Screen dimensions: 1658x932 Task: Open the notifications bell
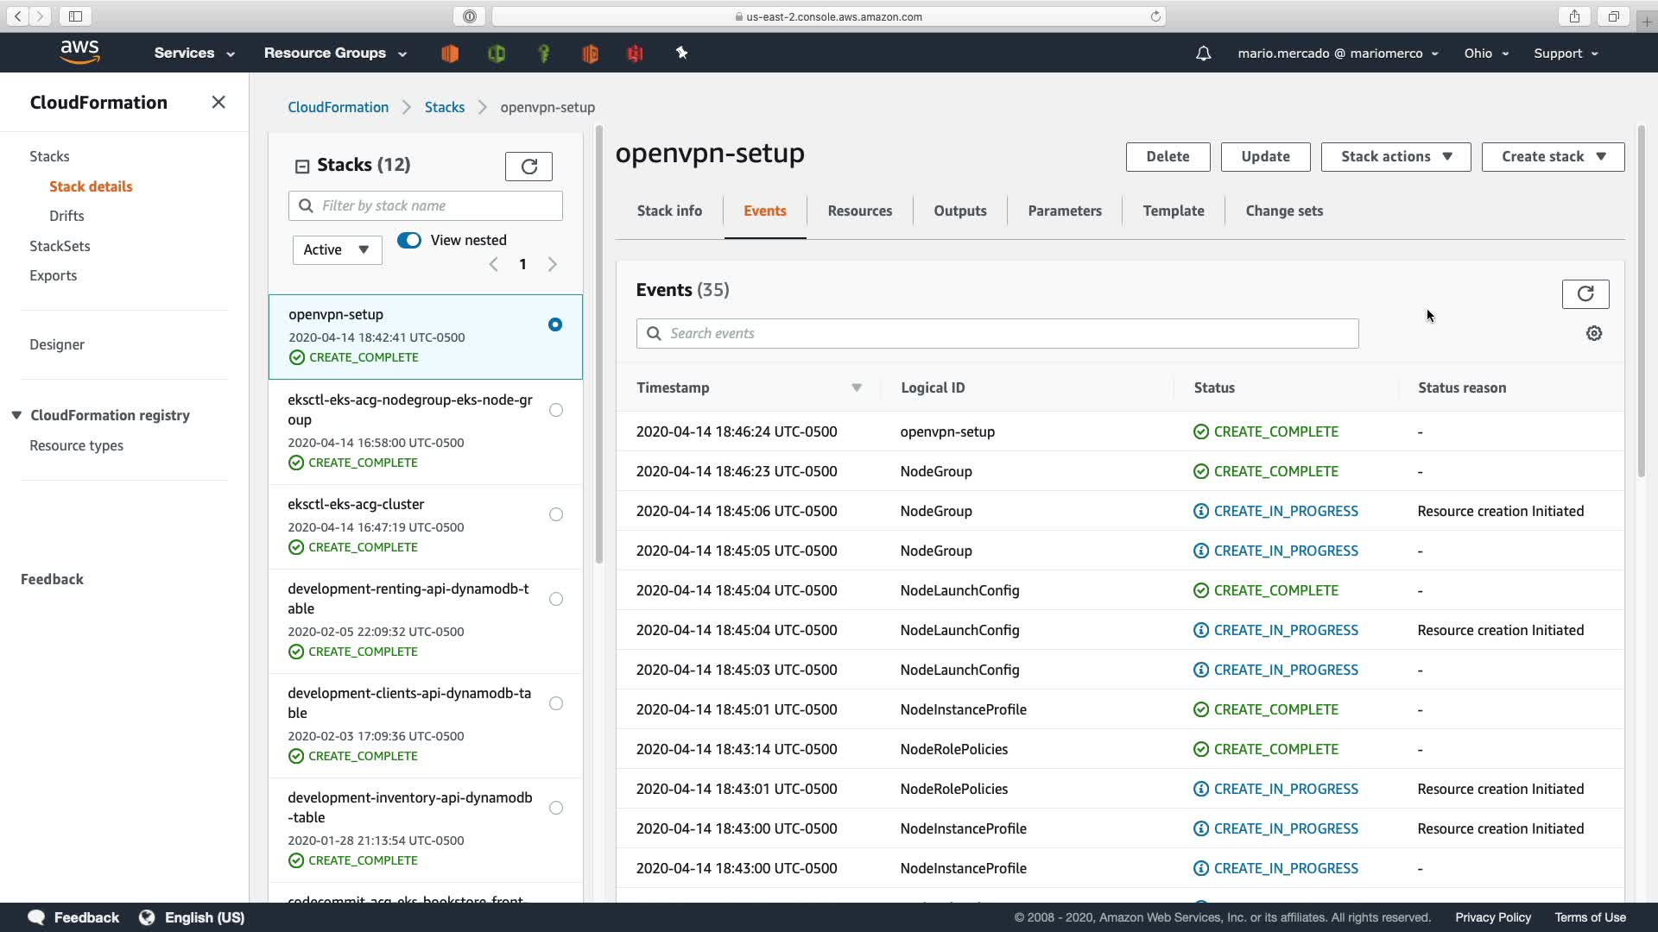[x=1203, y=54]
